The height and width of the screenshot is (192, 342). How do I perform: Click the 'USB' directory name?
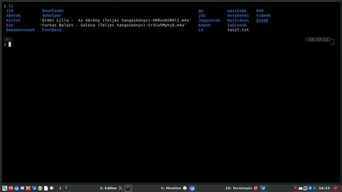[260, 11]
